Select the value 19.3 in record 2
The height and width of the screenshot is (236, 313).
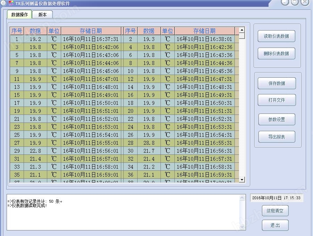tap(149, 39)
